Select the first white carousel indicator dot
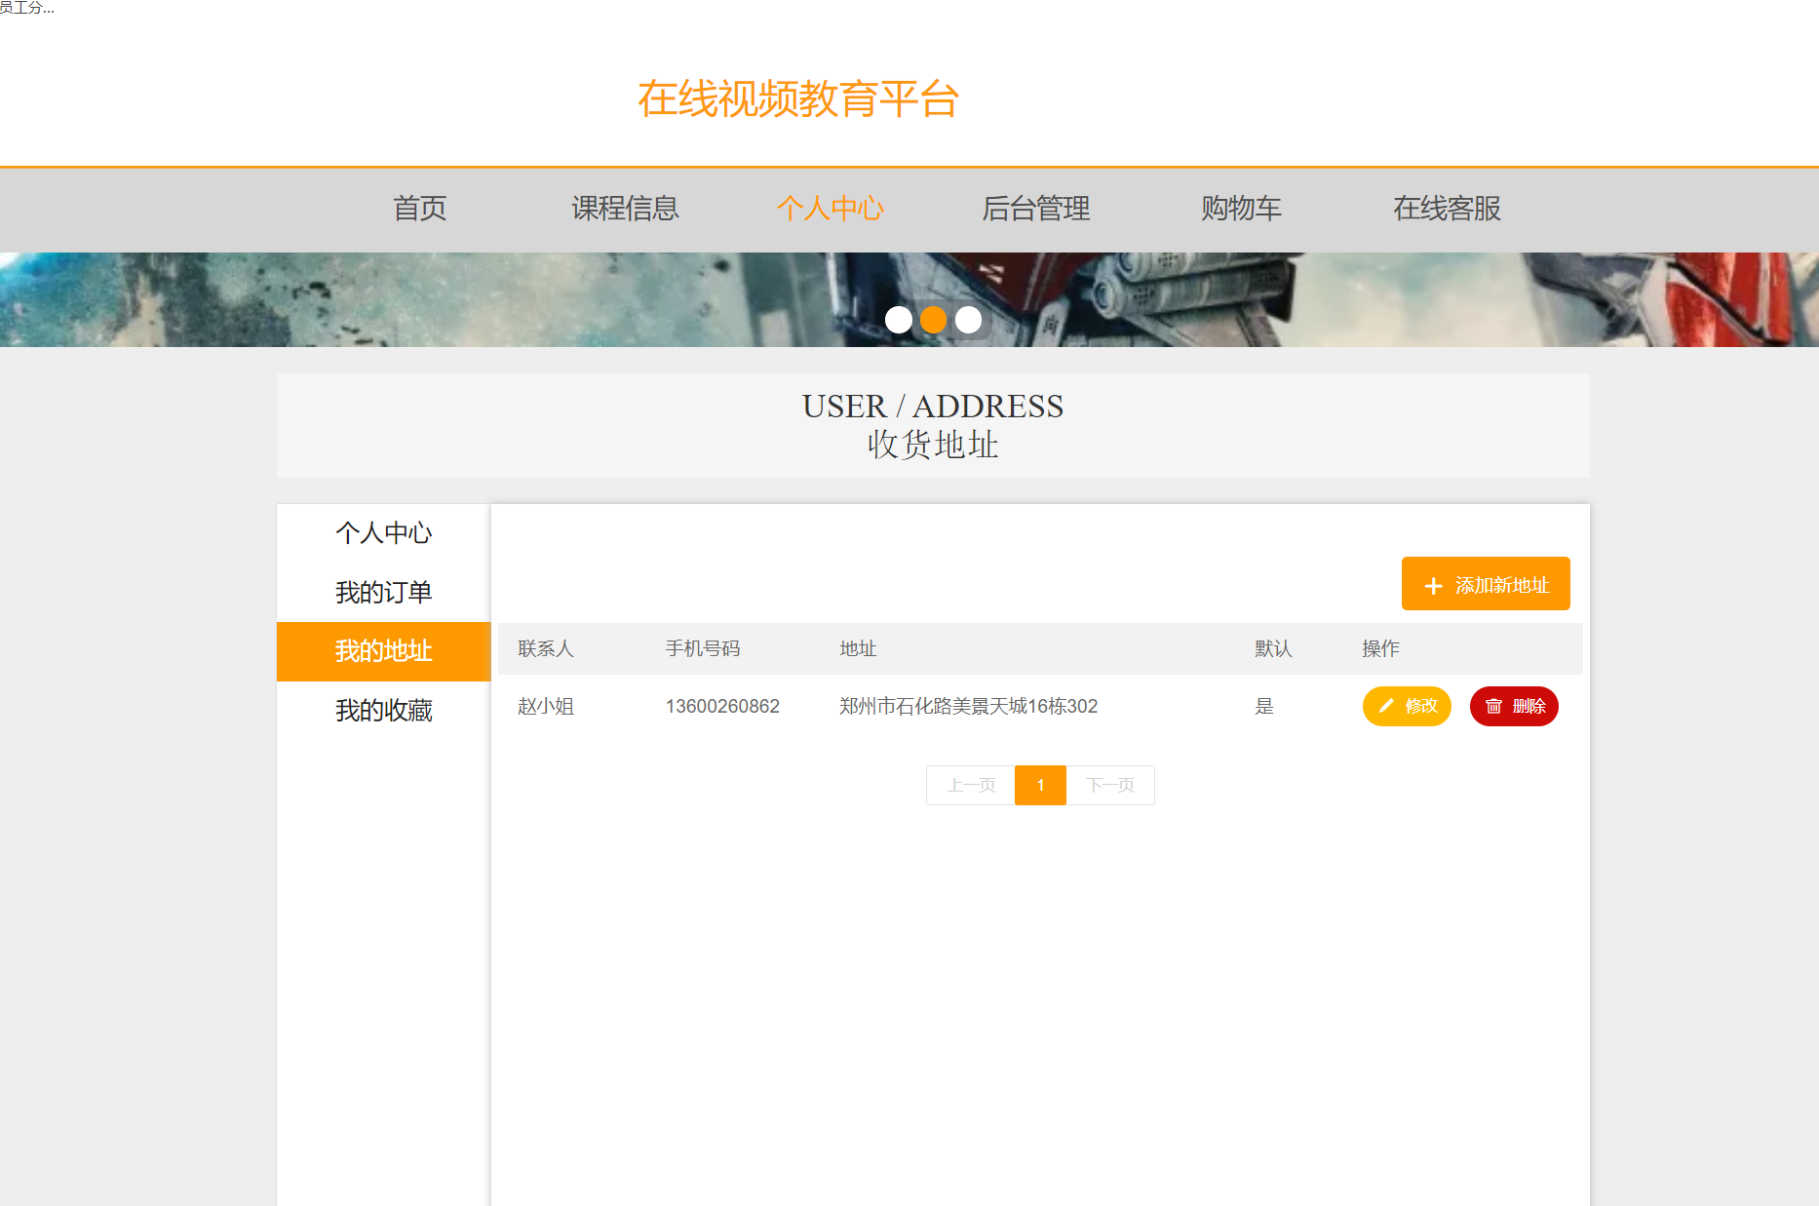 pos(899,320)
